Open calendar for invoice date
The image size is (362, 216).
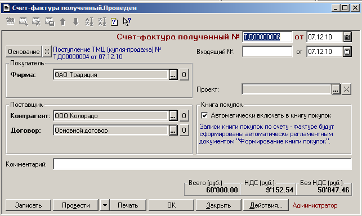point(347,37)
